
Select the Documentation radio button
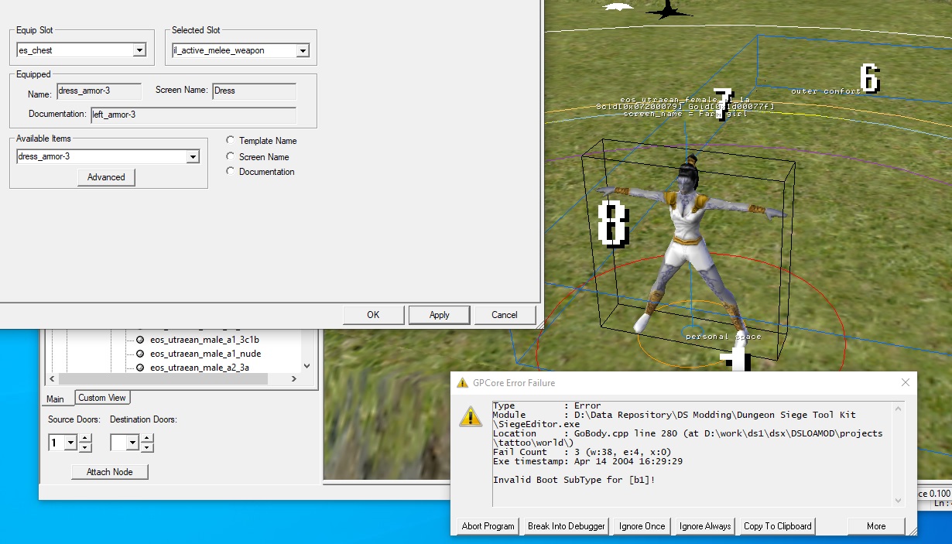[x=231, y=172]
